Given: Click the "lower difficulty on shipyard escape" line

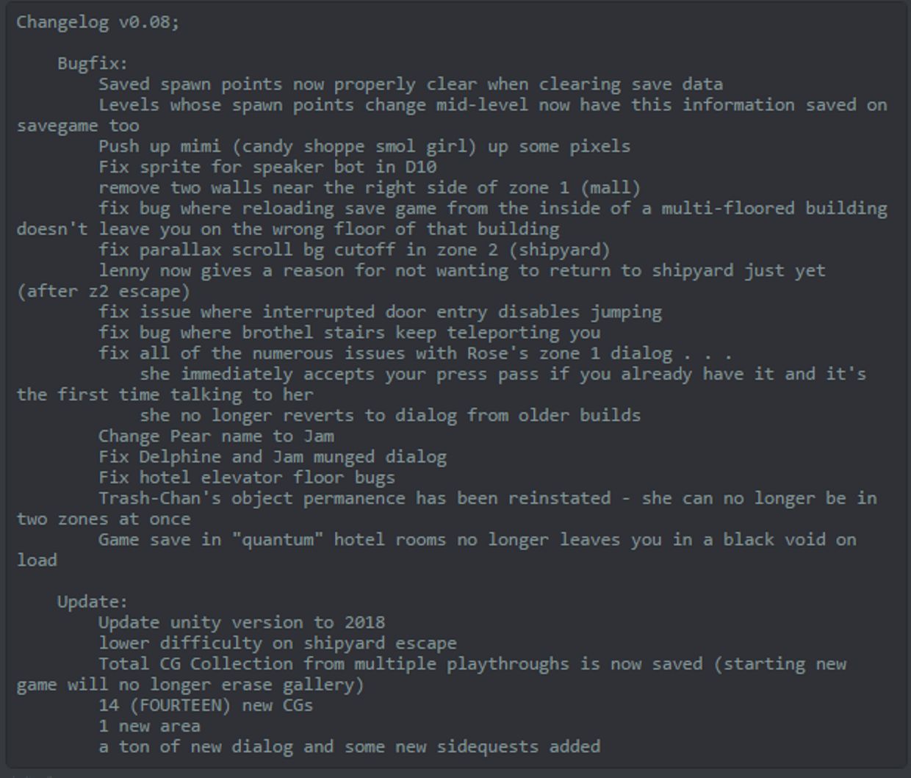Looking at the screenshot, I should coord(277,643).
